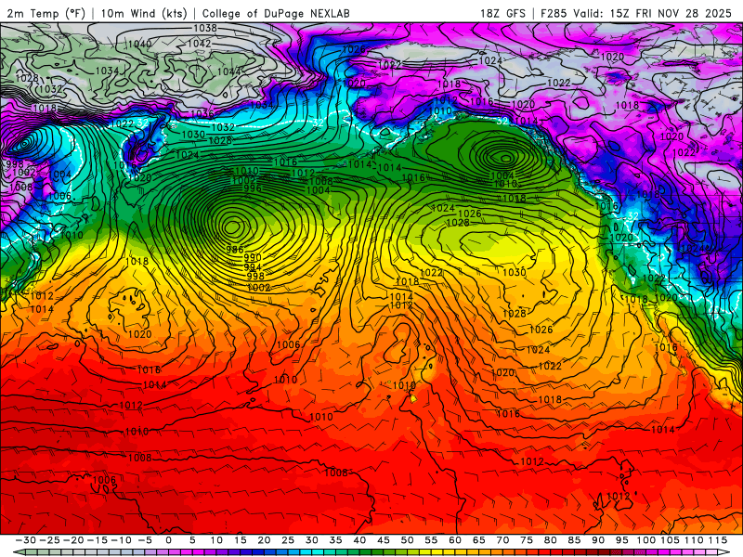Select the 25 temperature scale value

click(x=288, y=540)
